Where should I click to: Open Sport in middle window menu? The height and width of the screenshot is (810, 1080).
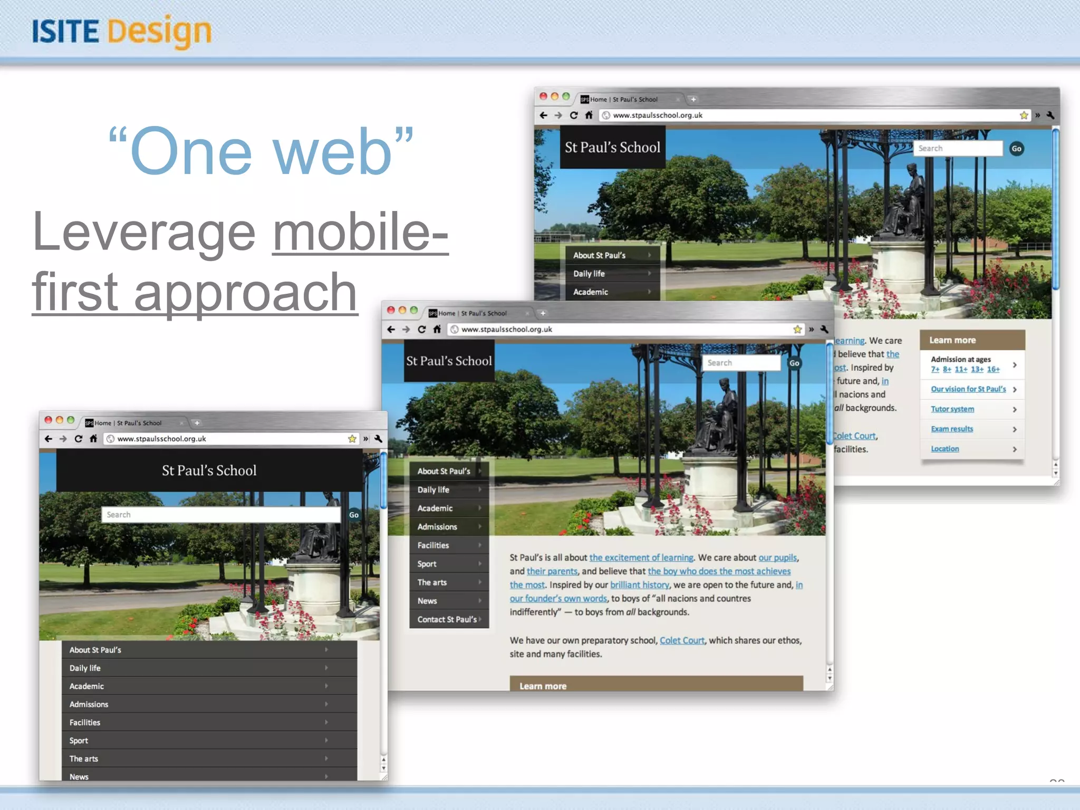(x=449, y=564)
